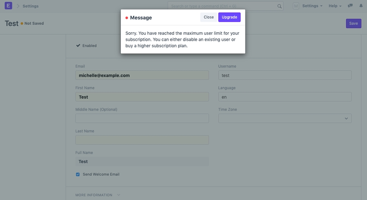Go to Settings breadcrumb link
The width and height of the screenshot is (367, 200).
point(31,6)
